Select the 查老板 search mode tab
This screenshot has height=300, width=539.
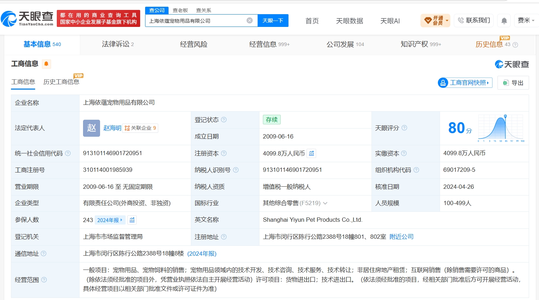click(180, 10)
